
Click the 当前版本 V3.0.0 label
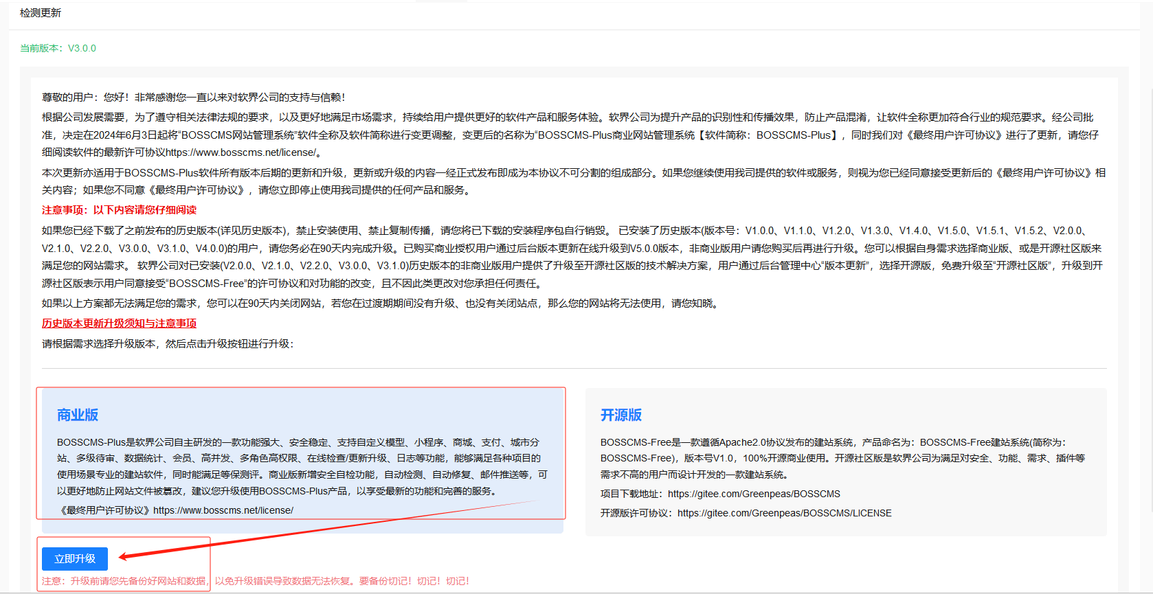[x=58, y=48]
